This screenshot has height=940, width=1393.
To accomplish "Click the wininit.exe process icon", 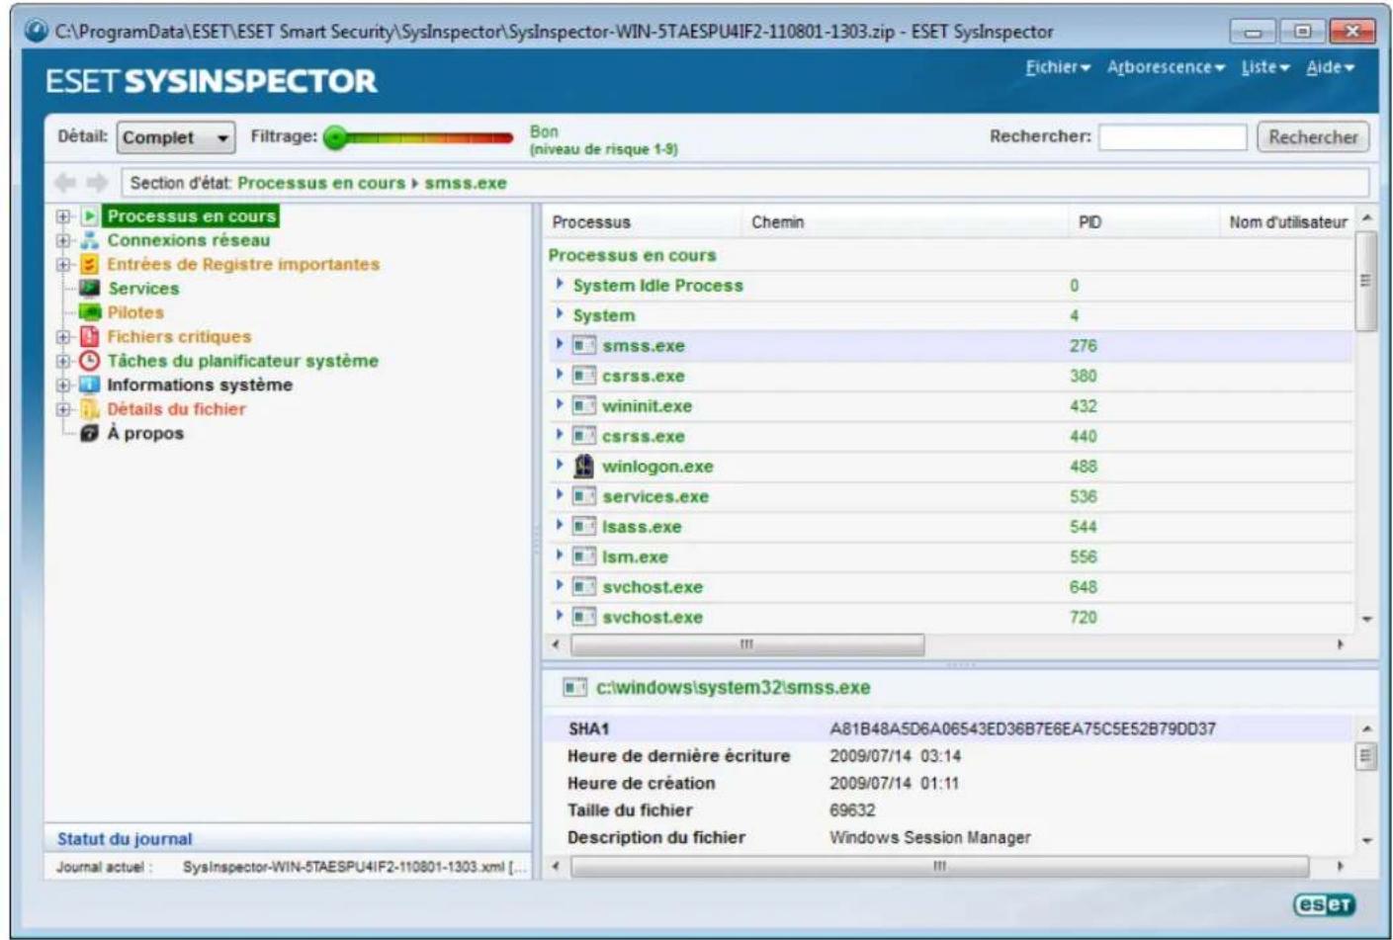I will tap(584, 405).
